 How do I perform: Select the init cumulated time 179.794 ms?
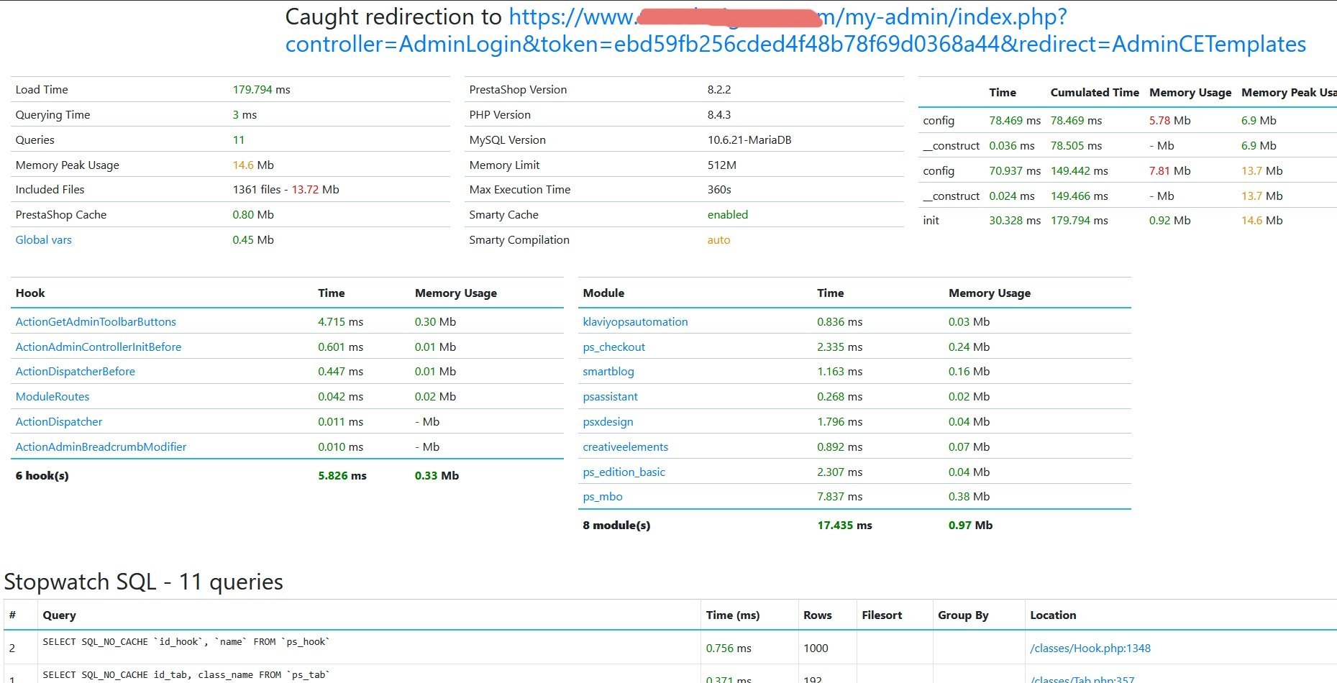pyautogui.click(x=1079, y=221)
